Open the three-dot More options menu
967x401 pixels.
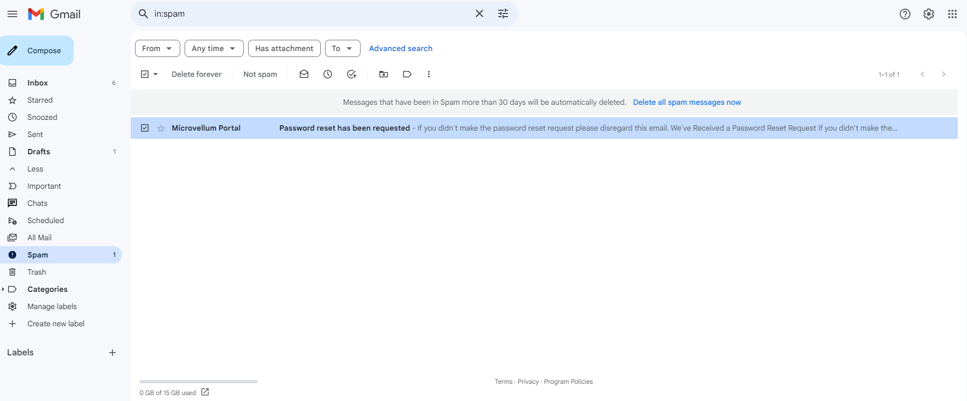pyautogui.click(x=429, y=74)
